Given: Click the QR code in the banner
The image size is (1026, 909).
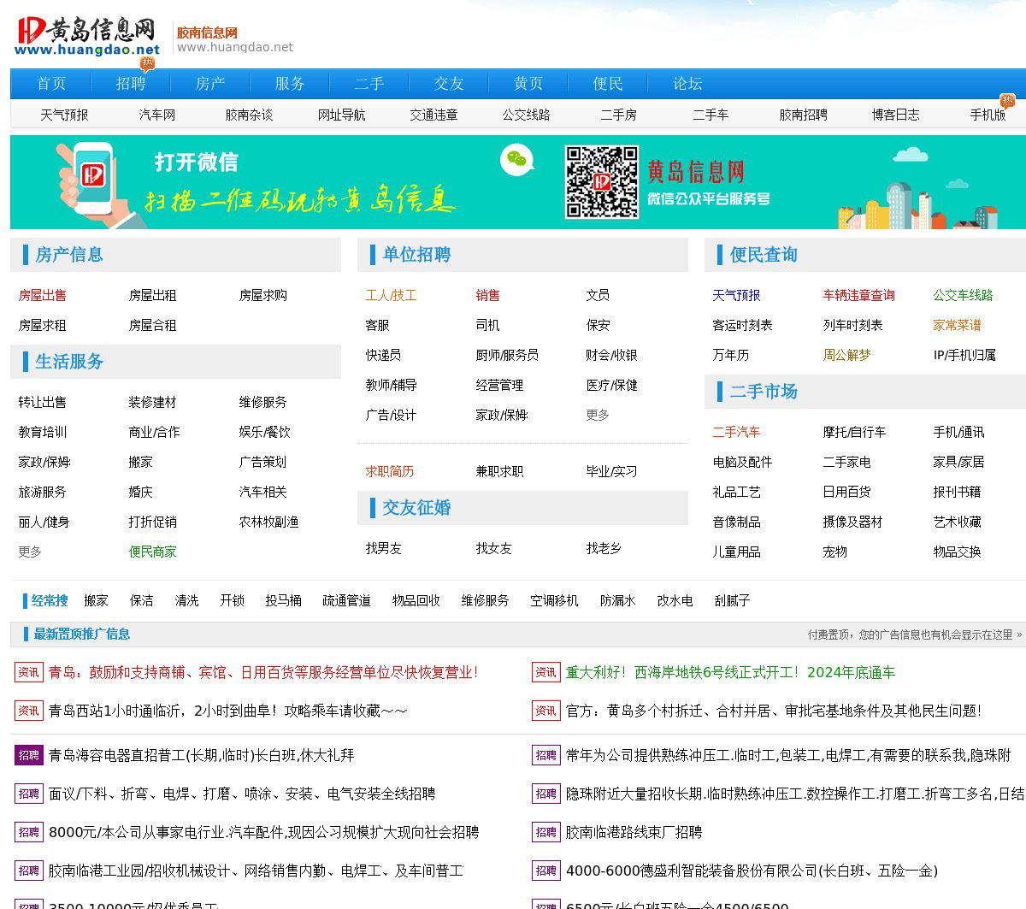Looking at the screenshot, I should 601,181.
